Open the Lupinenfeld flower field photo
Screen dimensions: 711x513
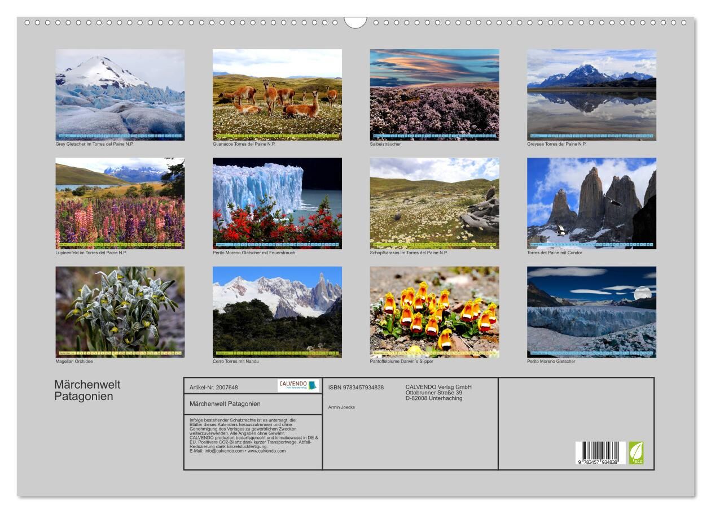point(120,203)
